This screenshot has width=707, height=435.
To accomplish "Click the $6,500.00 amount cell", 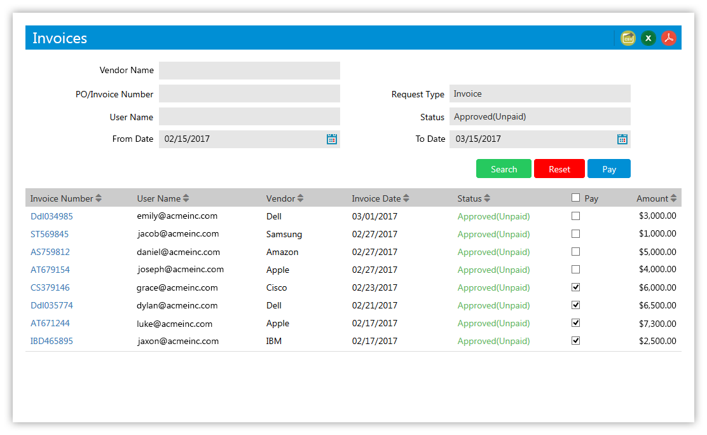I will tap(657, 305).
